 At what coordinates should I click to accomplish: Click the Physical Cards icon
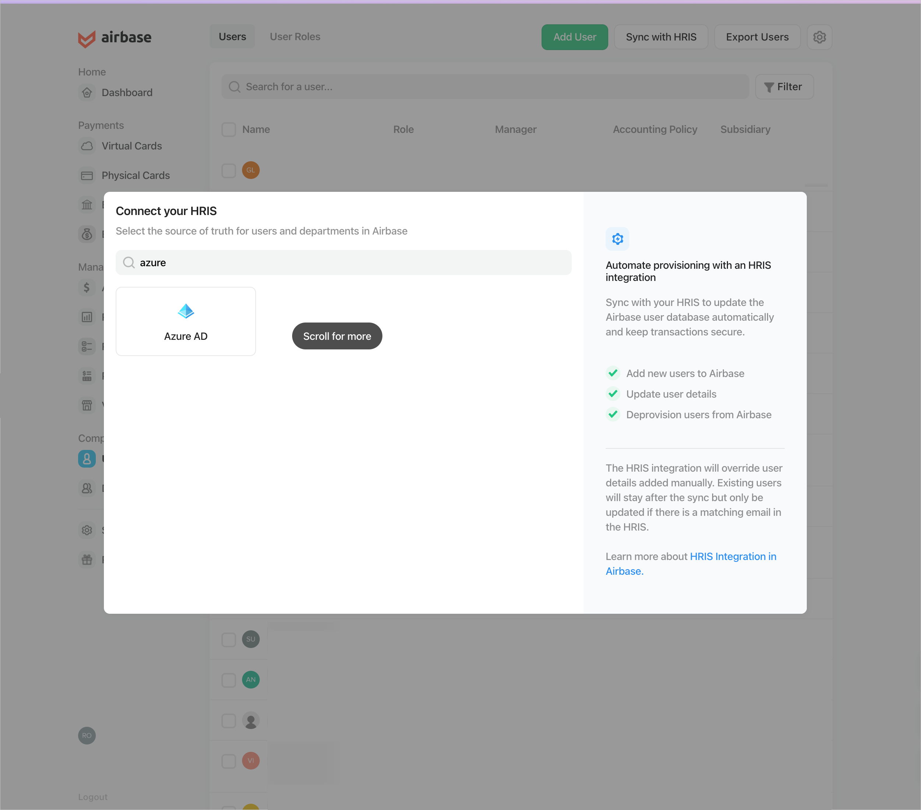tap(88, 175)
